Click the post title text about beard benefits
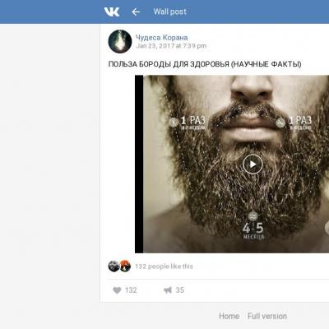The width and height of the screenshot is (329, 329). [x=205, y=64]
